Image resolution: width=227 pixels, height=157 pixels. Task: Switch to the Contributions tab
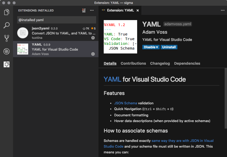pyautogui.click(x=133, y=63)
